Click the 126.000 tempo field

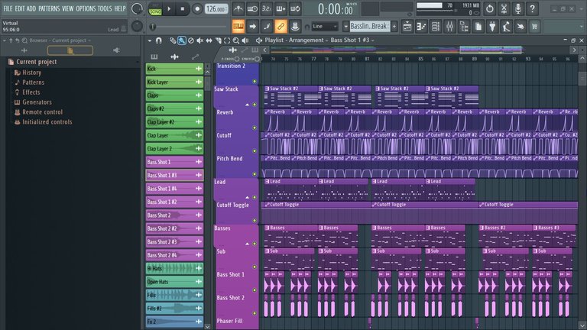216,8
